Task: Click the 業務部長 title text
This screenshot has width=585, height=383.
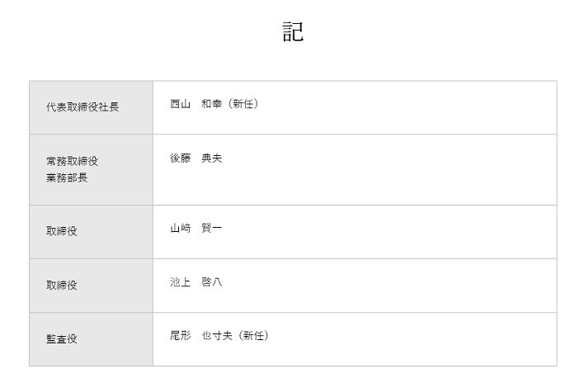Action: [x=67, y=177]
